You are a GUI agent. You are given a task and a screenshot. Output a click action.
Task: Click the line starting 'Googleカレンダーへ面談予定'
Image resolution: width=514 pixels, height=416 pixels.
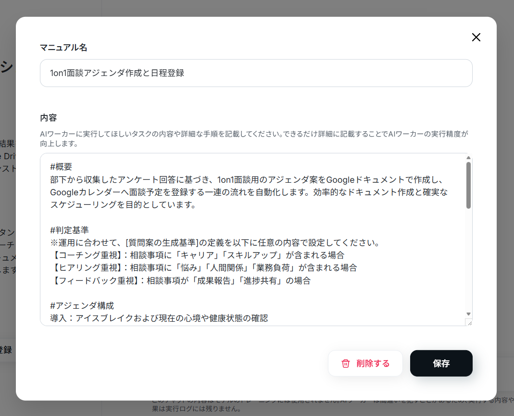tap(249, 192)
